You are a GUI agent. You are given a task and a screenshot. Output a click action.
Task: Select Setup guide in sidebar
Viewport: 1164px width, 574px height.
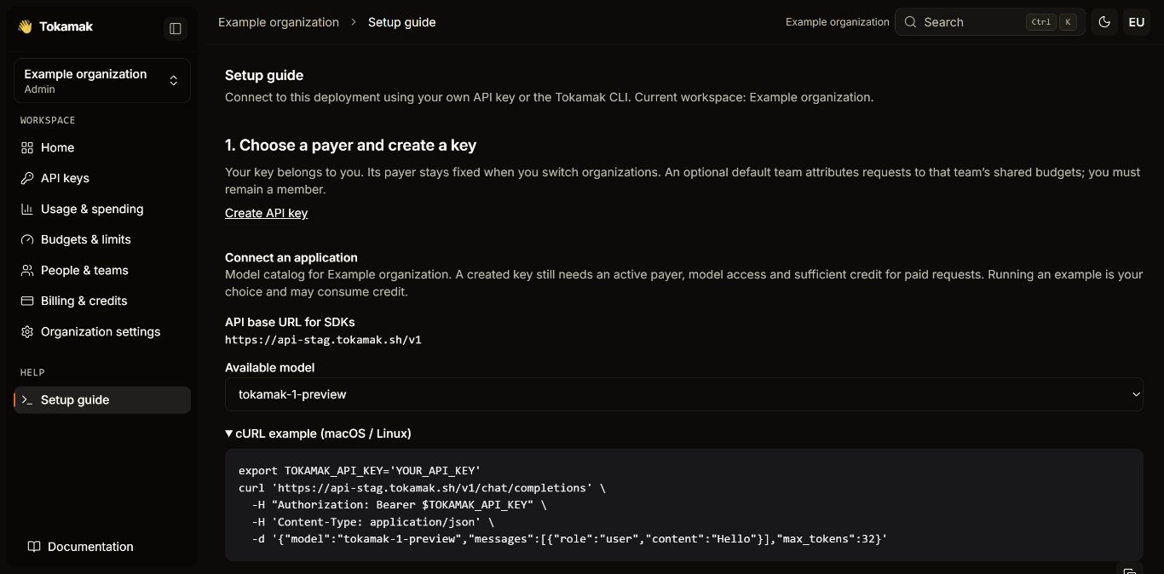[102, 399]
